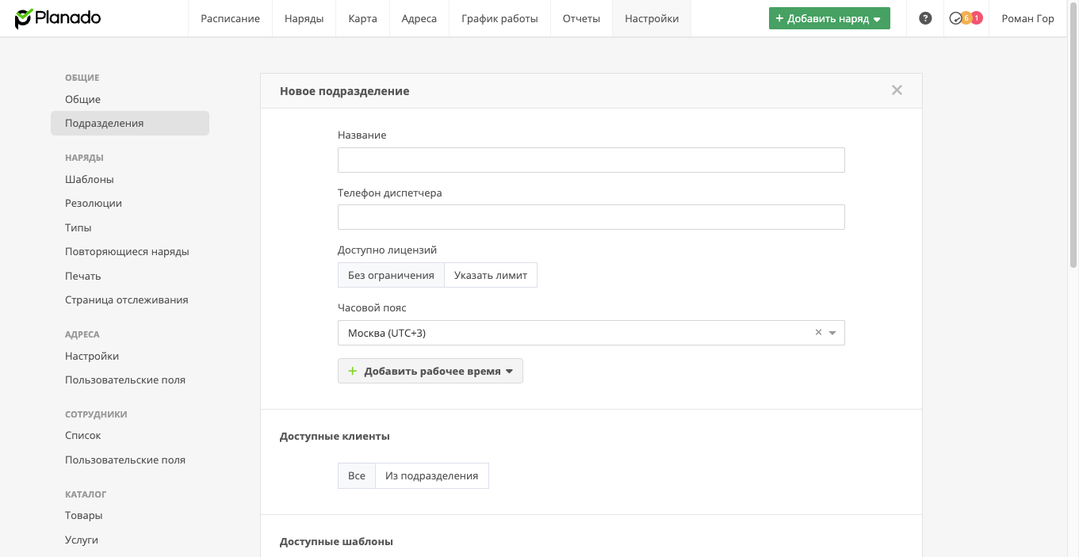Expand the Часовой пояс dropdown arrow

(832, 333)
